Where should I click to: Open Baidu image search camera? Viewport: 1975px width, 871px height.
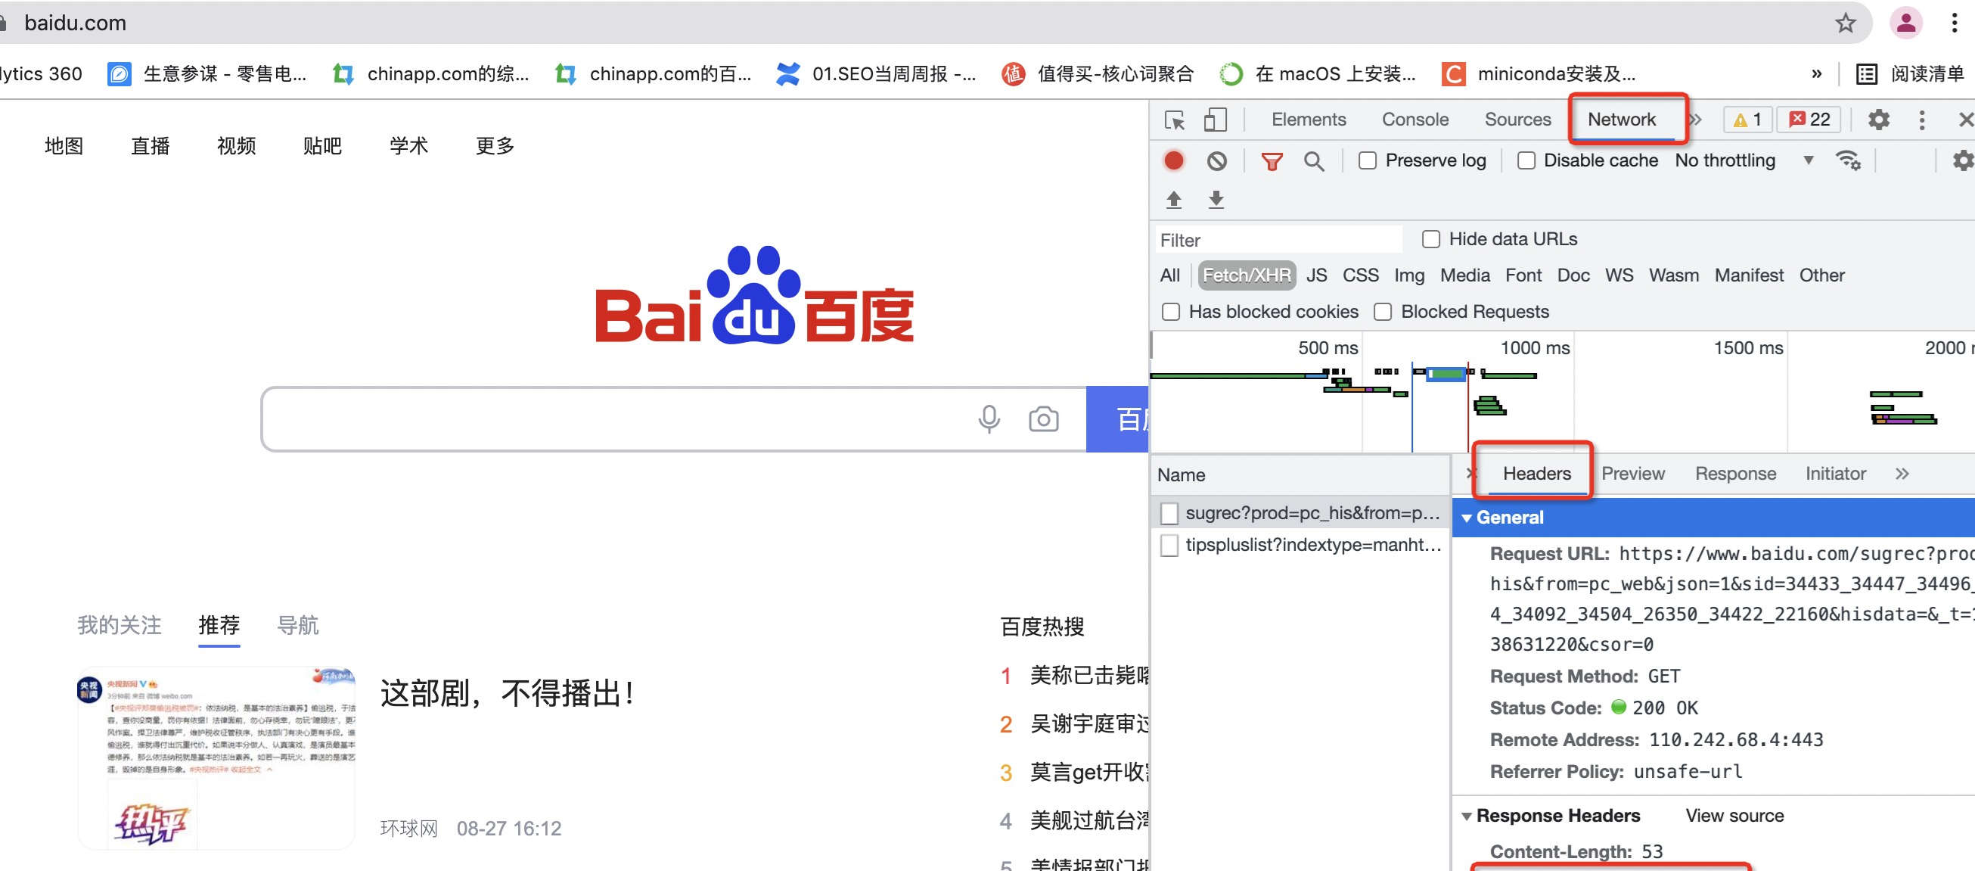point(1042,418)
